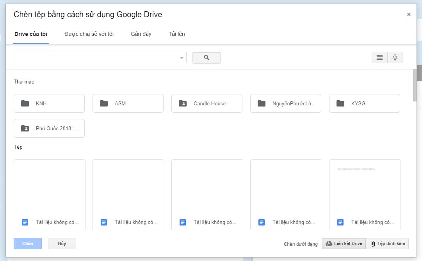
Task: Select the third Tài liệu không có document
Action: click(207, 194)
